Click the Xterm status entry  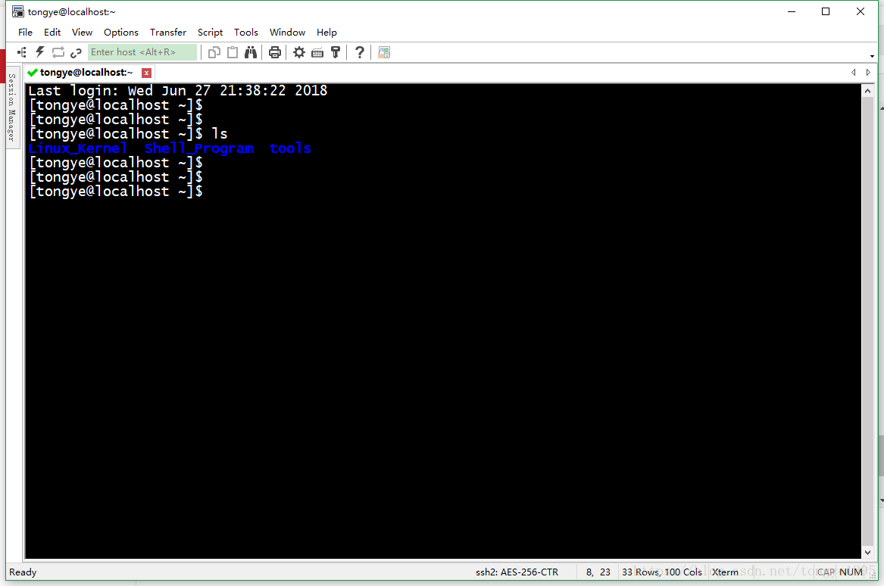(725, 572)
